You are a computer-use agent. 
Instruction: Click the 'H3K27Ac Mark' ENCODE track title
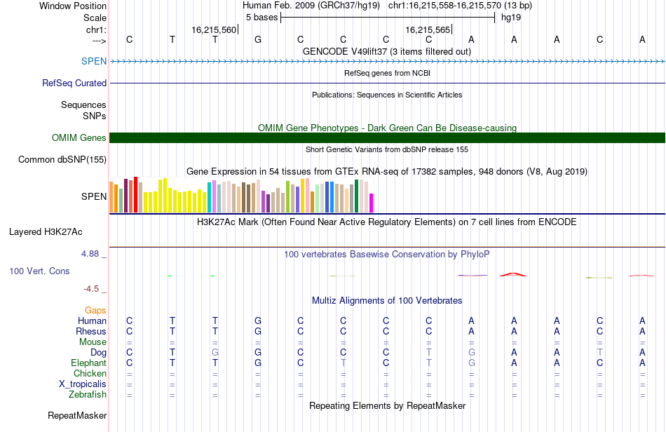click(387, 222)
